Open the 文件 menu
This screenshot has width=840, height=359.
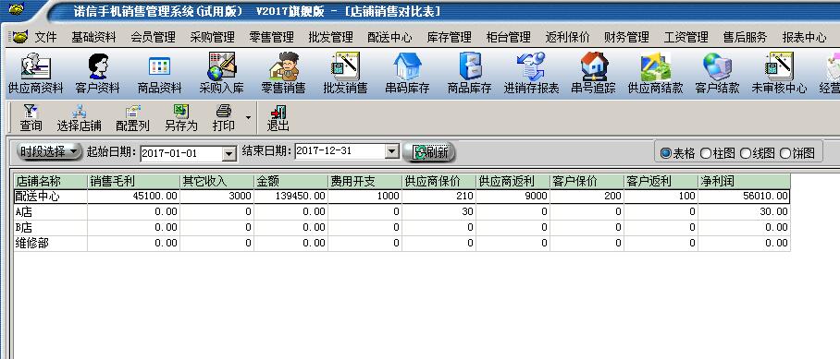pyautogui.click(x=45, y=38)
